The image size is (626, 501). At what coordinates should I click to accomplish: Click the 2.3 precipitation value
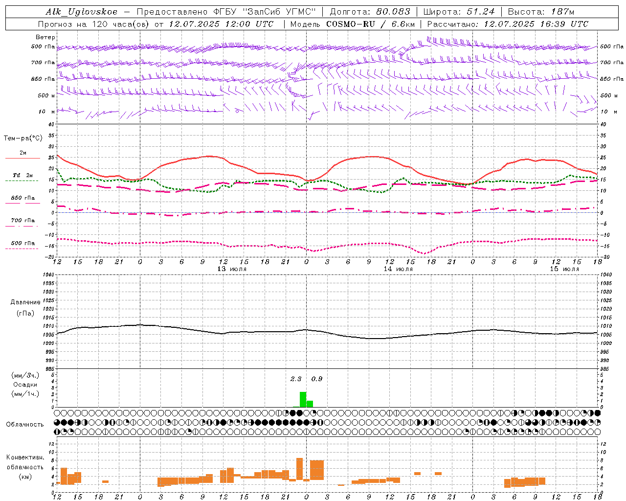tap(296, 379)
